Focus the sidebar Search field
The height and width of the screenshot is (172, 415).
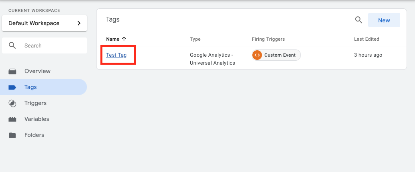click(44, 45)
